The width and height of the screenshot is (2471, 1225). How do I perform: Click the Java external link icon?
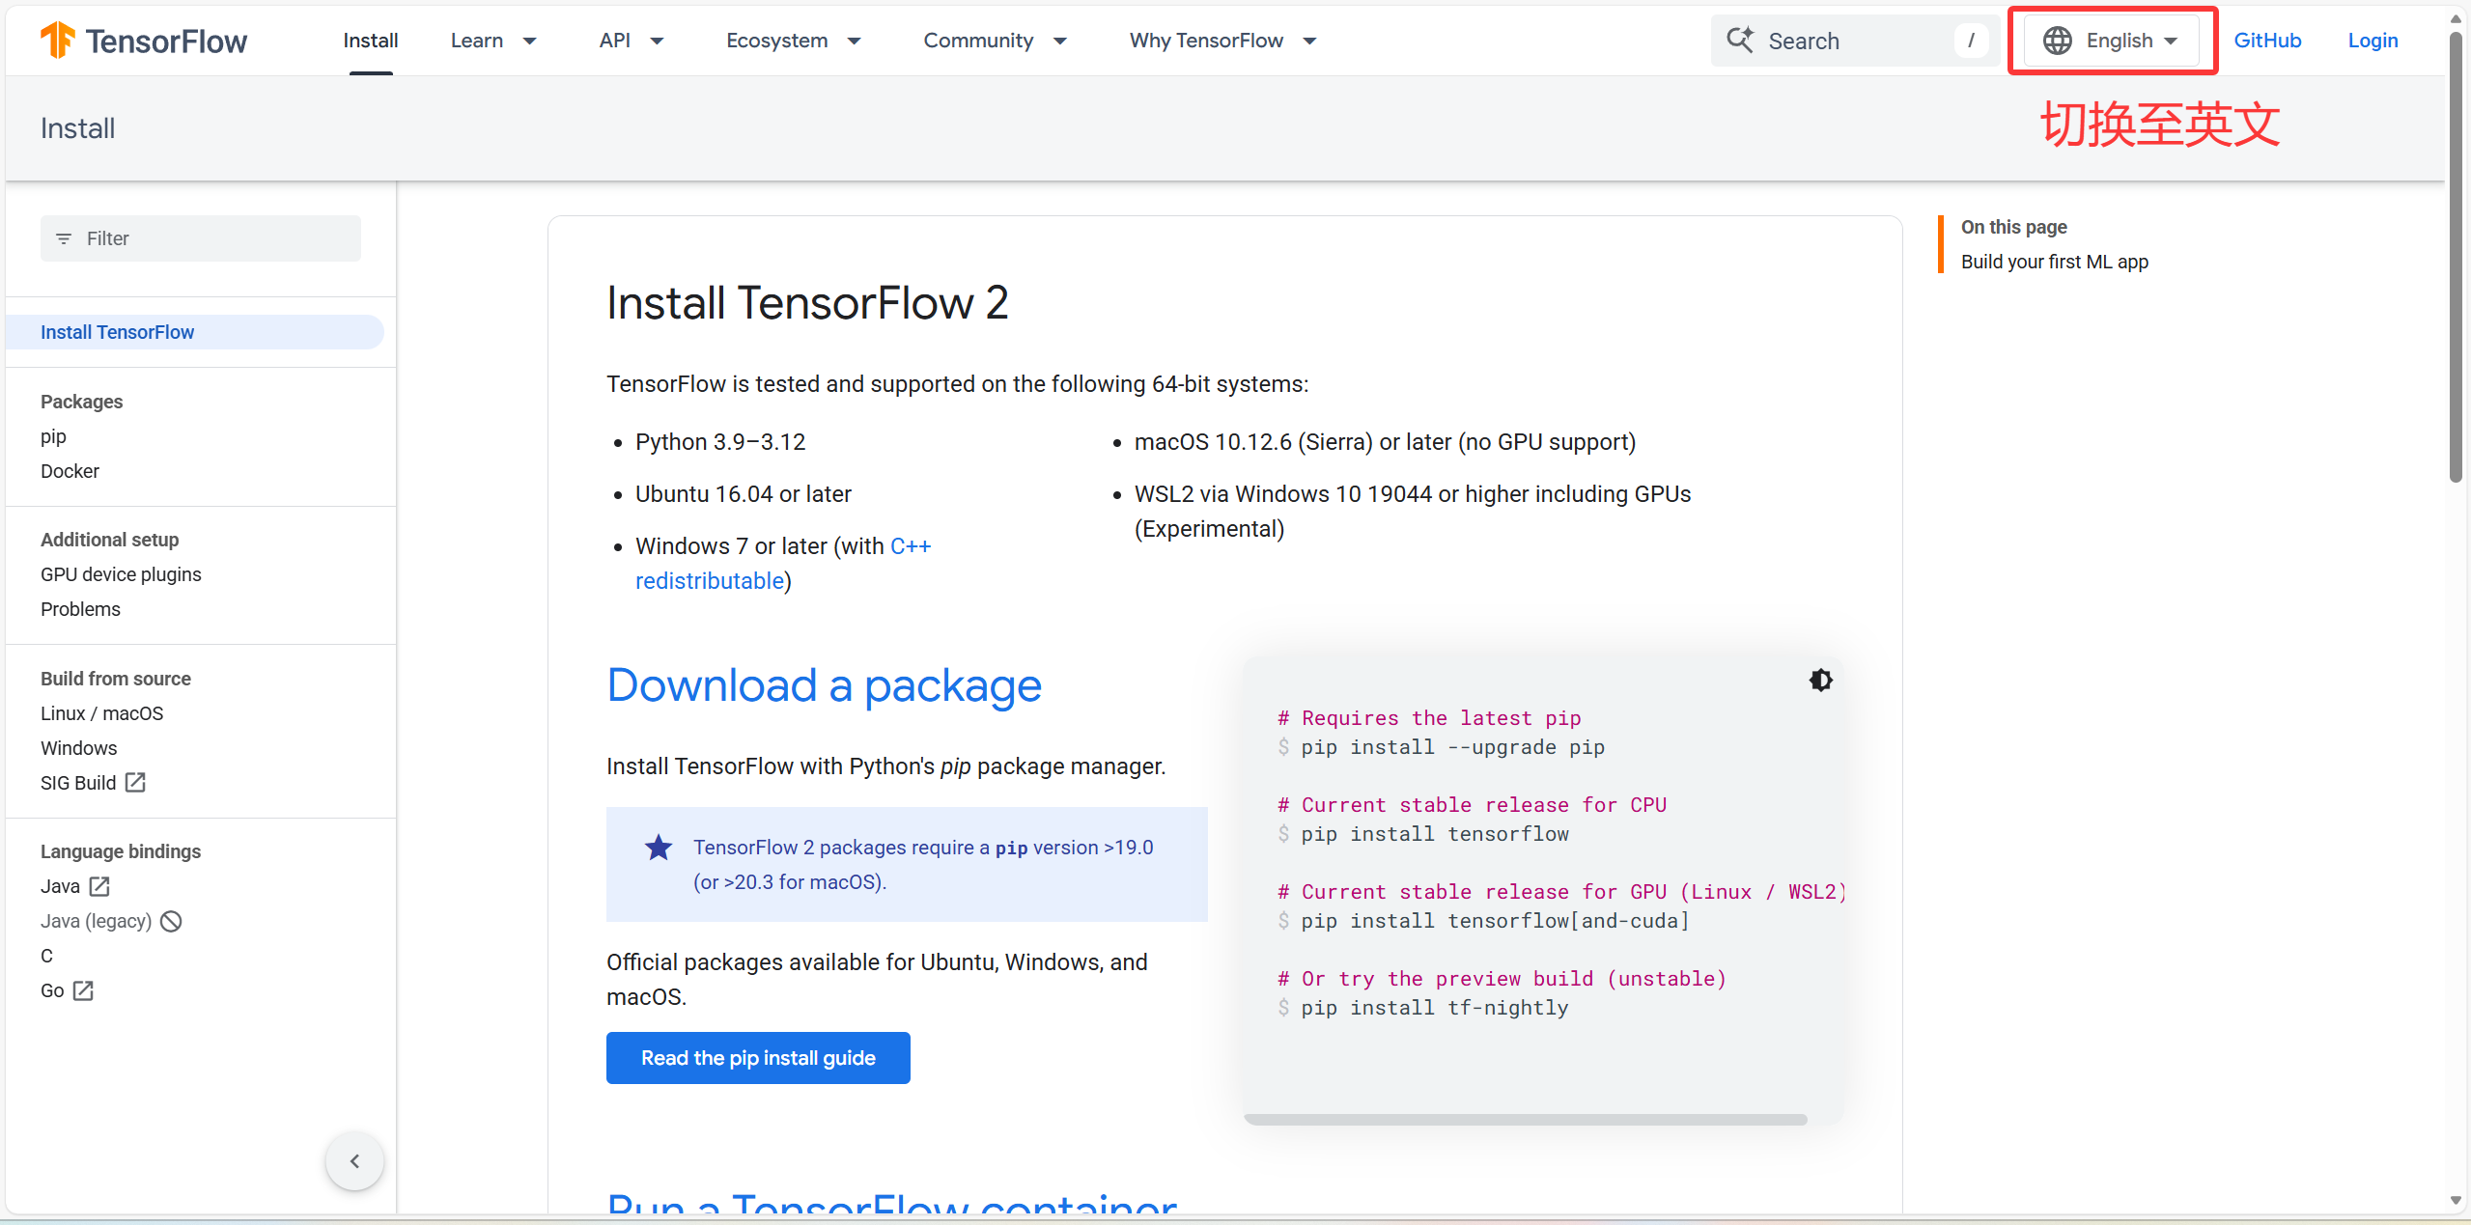click(x=99, y=886)
